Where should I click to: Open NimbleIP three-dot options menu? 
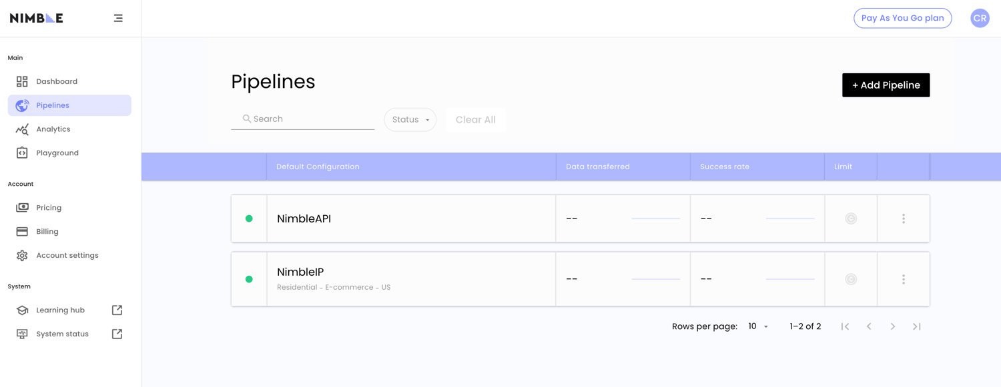tap(904, 279)
